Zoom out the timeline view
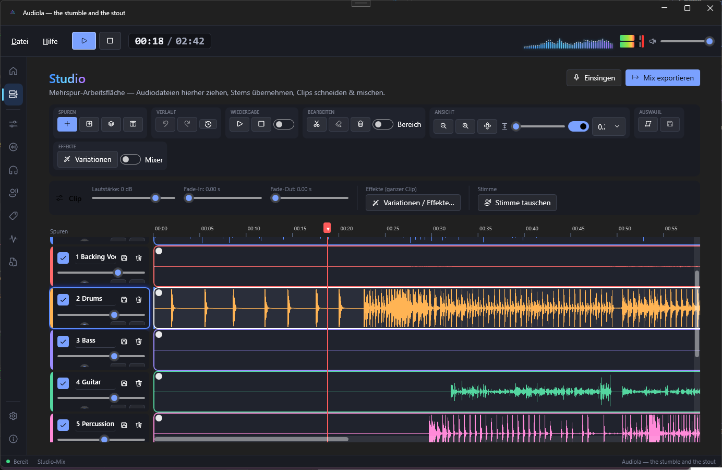722x470 pixels. pyautogui.click(x=443, y=126)
